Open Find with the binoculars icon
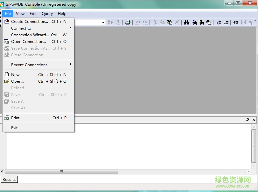The image size is (258, 192). pyautogui.click(x=186, y=22)
